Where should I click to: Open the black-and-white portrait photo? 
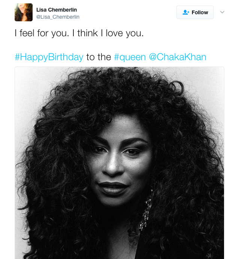(119, 163)
